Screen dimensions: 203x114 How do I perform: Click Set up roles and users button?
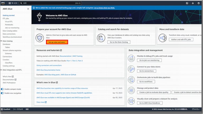[57, 42]
